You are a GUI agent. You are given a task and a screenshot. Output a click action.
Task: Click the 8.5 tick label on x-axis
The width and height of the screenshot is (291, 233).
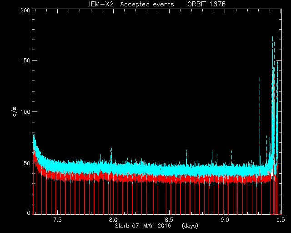[x=169, y=220]
